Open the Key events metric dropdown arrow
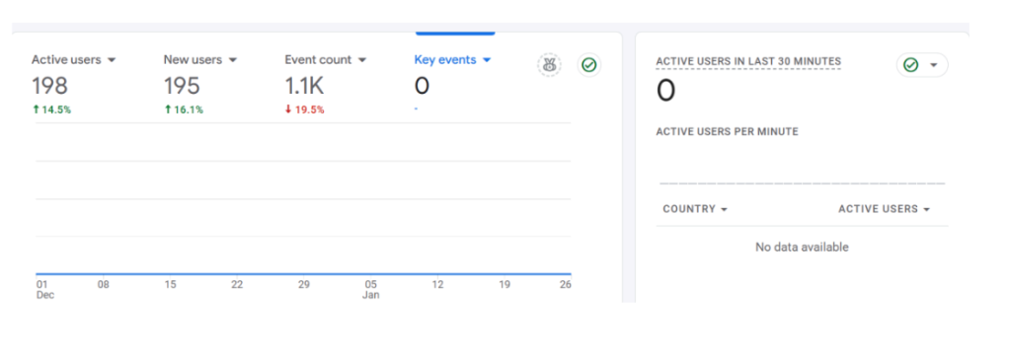 487,60
